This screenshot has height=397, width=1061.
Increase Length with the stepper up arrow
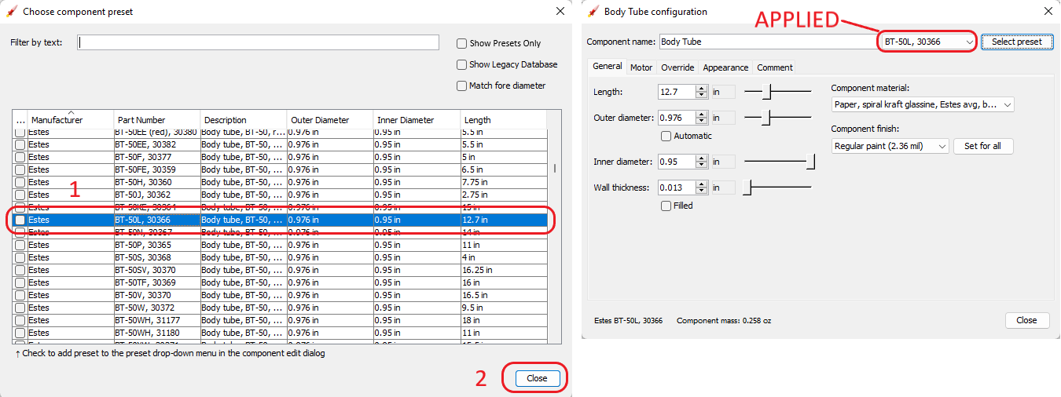point(702,89)
